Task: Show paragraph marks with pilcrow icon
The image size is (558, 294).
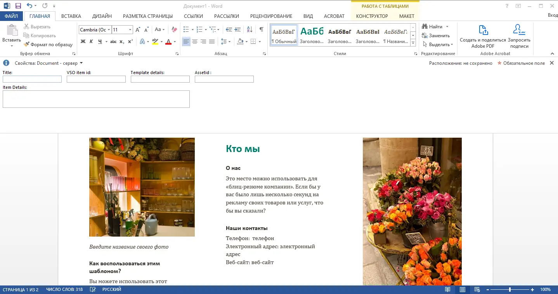Action: [x=262, y=29]
